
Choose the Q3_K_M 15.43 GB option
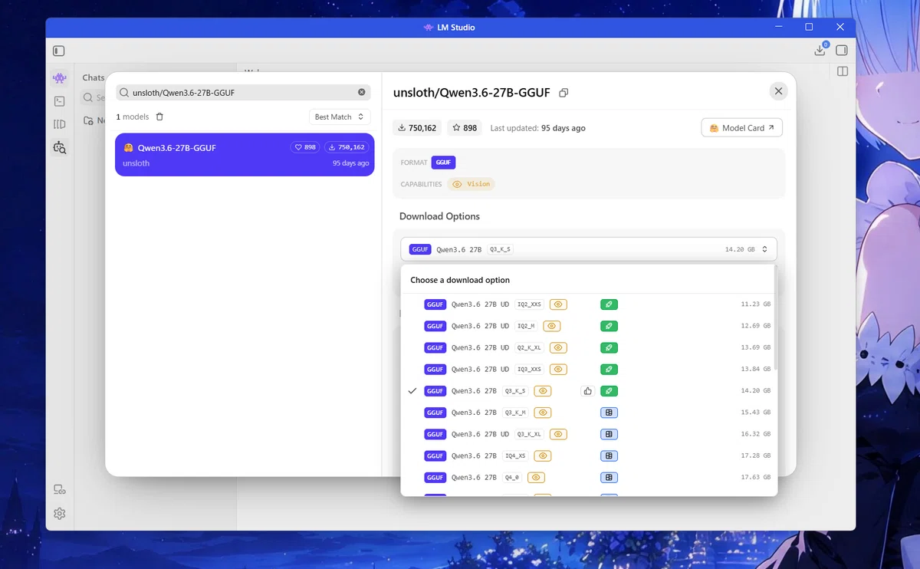tap(588, 413)
